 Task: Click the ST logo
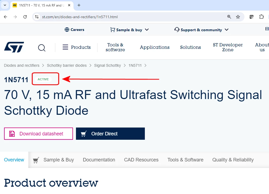coord(14,47)
